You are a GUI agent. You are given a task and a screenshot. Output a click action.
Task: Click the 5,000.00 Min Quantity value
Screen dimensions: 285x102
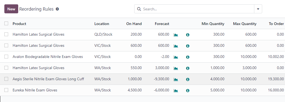(218, 90)
